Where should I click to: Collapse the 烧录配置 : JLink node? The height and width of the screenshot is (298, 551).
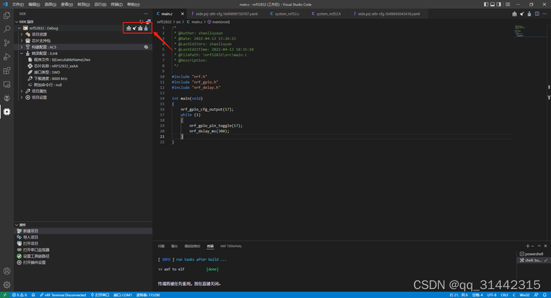coord(22,53)
